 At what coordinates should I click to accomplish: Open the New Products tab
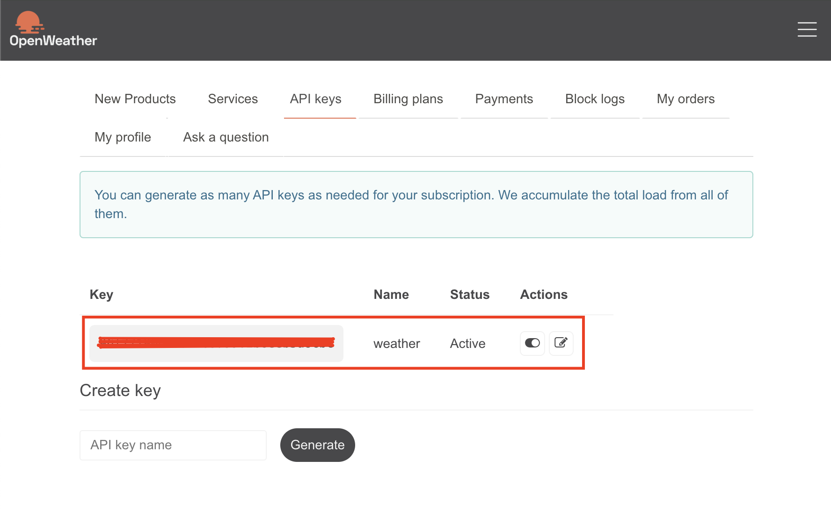click(135, 99)
